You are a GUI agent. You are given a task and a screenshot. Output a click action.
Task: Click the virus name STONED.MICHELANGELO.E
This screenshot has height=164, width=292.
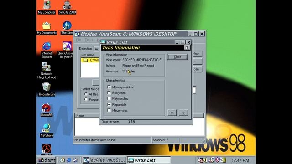point(142,60)
